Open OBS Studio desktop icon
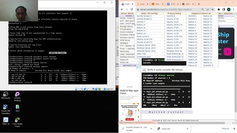The image size is (237, 133). [6, 95]
